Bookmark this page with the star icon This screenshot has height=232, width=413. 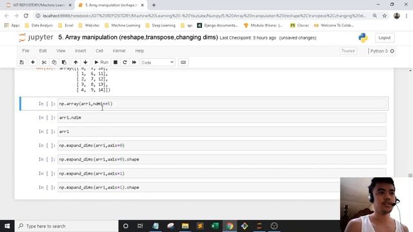coord(385,15)
